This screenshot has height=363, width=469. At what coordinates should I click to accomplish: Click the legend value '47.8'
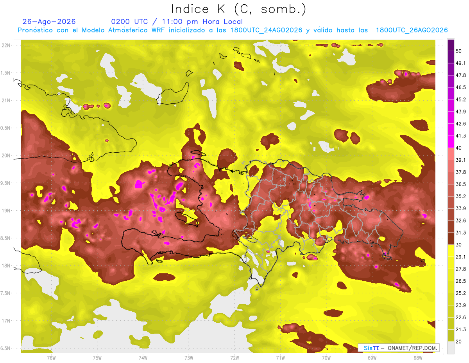[x=460, y=75]
